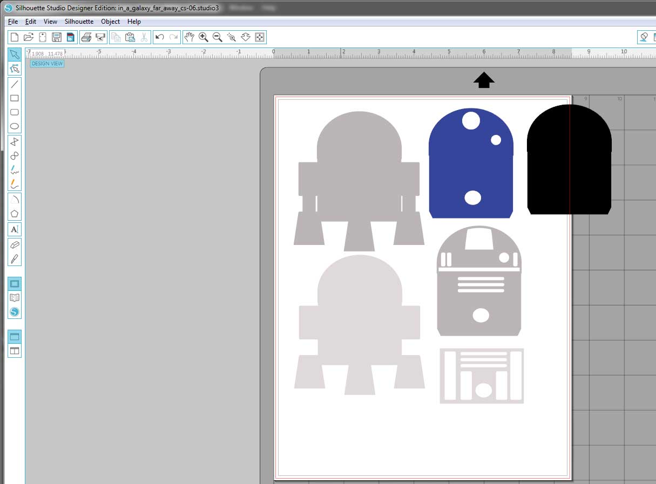Pick the Draw a Line tool
The height and width of the screenshot is (484, 656).
pyautogui.click(x=15, y=84)
